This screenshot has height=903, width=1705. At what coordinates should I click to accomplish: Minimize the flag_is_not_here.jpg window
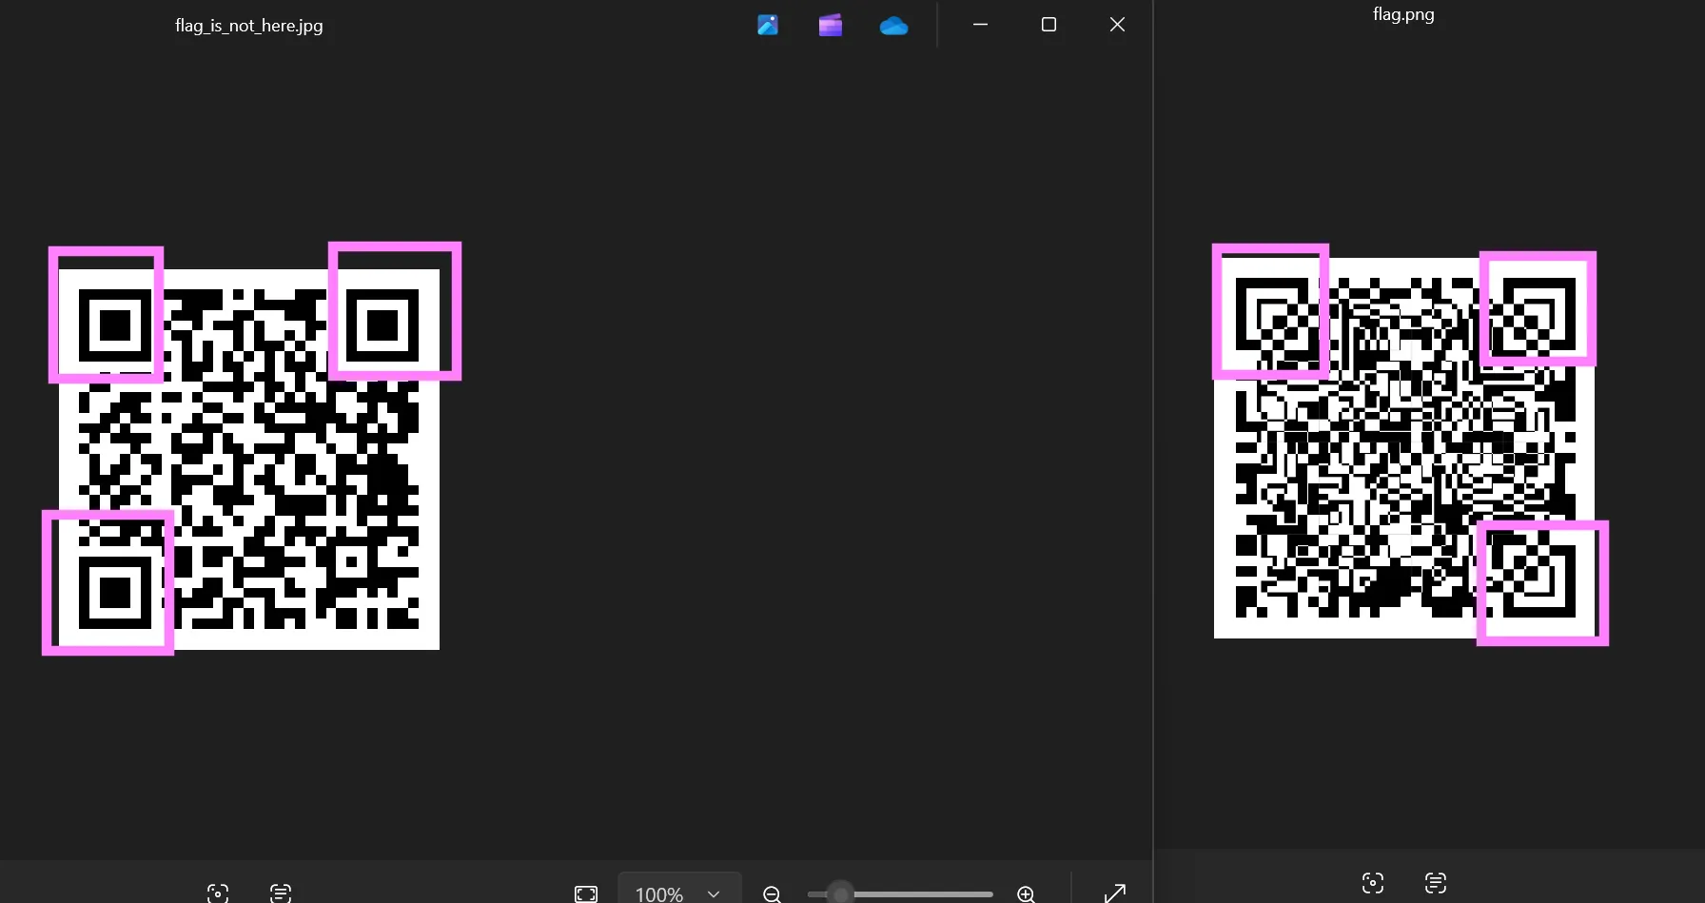[980, 25]
